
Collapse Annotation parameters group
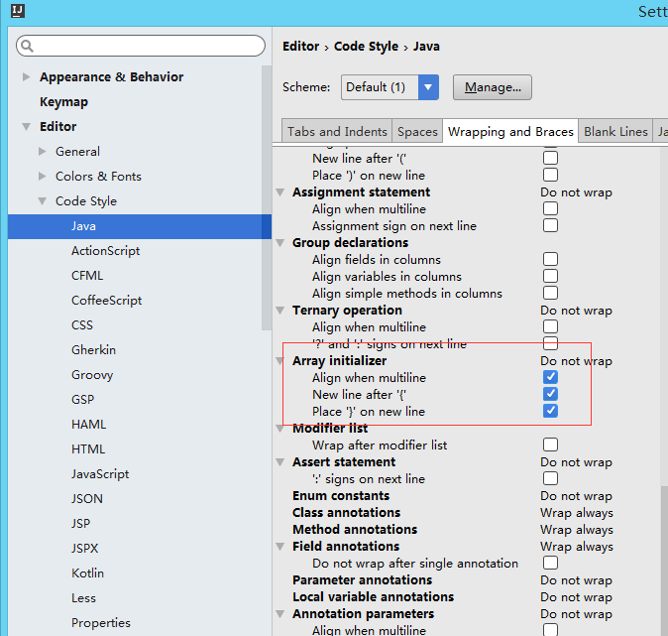[280, 614]
